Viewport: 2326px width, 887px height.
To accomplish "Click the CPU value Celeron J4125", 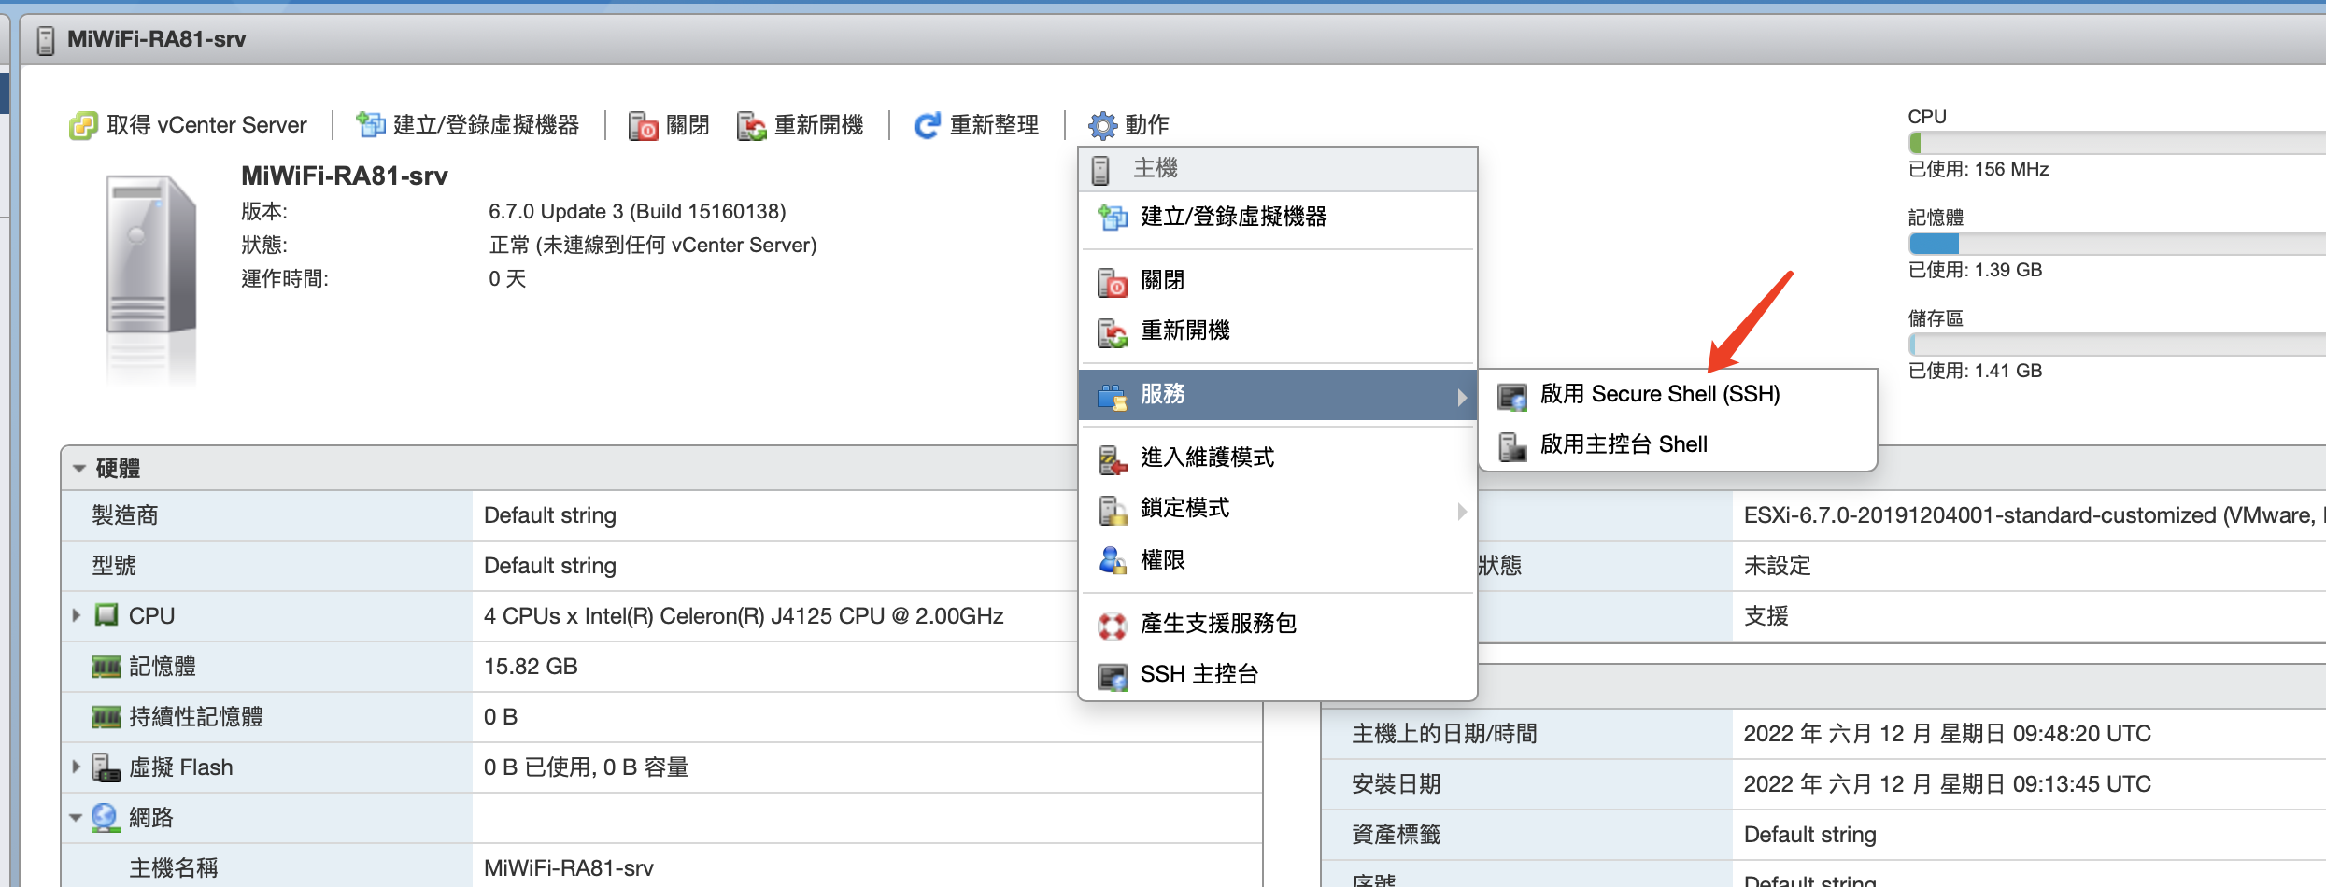I will click(x=744, y=616).
